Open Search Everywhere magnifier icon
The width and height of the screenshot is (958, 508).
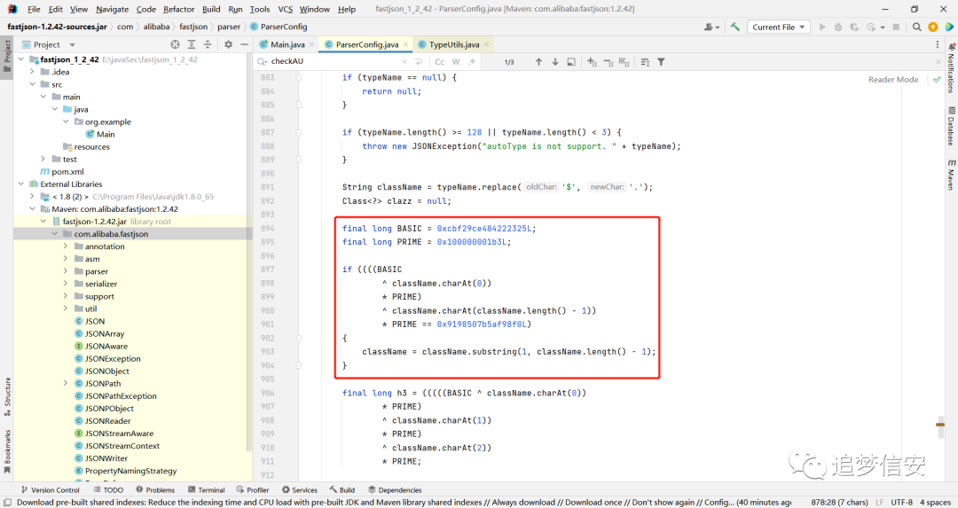916,27
